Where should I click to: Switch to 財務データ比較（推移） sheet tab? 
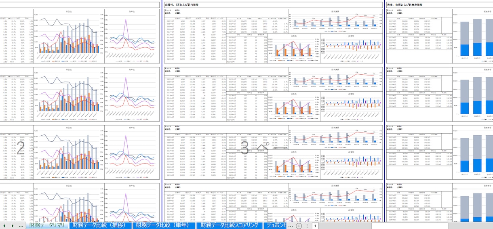[99, 225]
